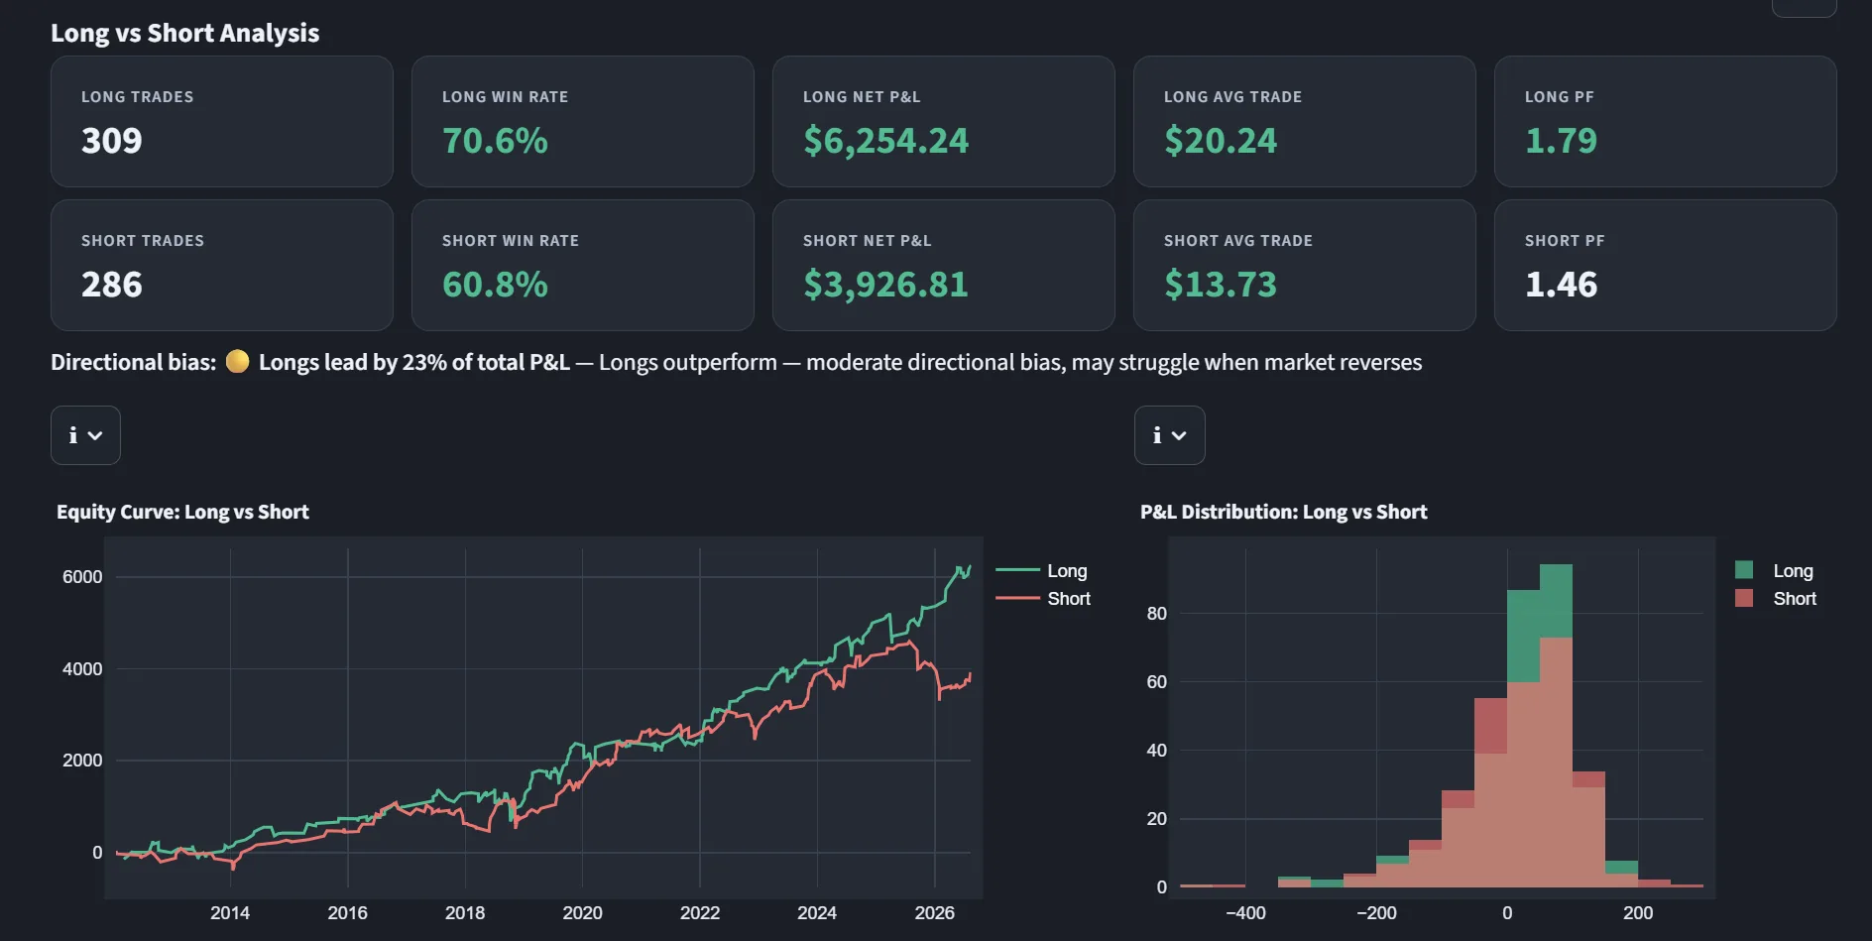This screenshot has height=941, width=1872.
Task: Click the Long Avg Trade $20.24 value
Action: tap(1221, 141)
